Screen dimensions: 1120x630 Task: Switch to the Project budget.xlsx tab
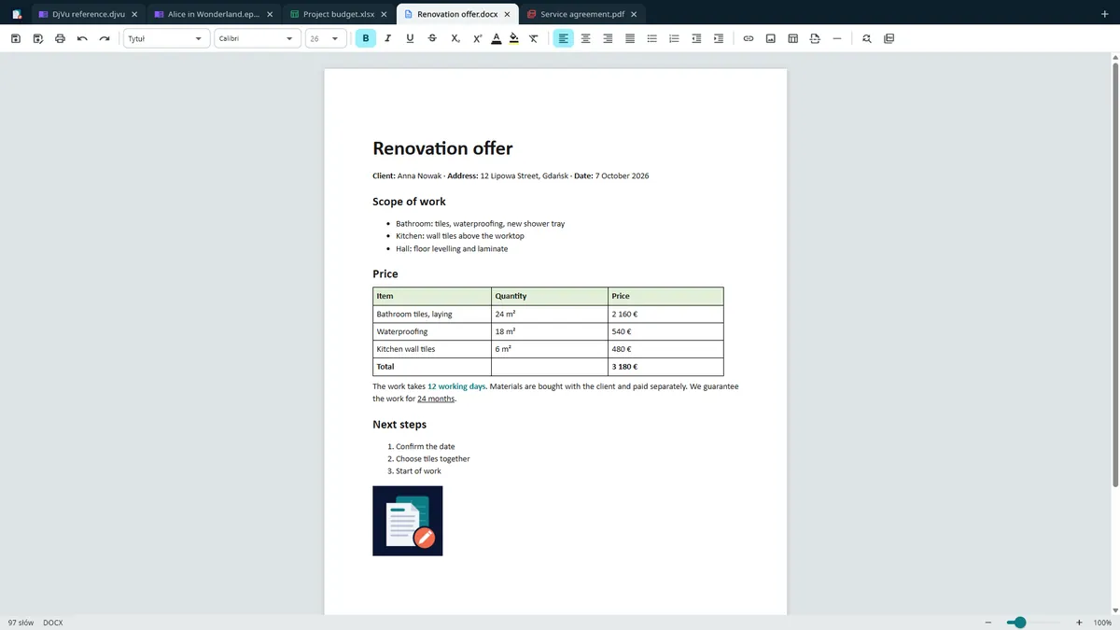[x=339, y=14]
